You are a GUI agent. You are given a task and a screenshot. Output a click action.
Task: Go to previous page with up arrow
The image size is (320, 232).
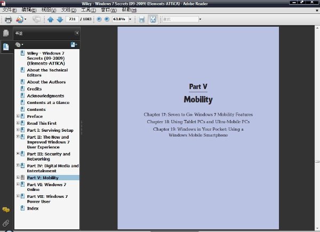pyautogui.click(x=51, y=19)
